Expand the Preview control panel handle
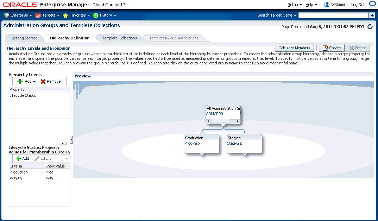This screenshot has width=378, height=221. coord(77,91)
